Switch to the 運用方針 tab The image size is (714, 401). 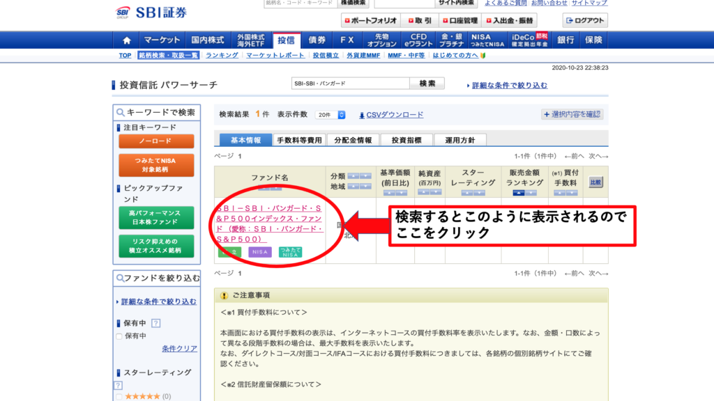point(460,140)
